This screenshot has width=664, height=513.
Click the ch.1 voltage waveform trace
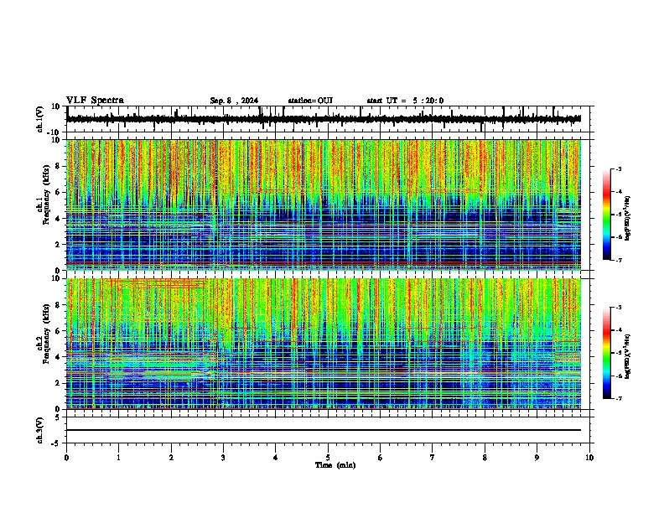(x=324, y=119)
